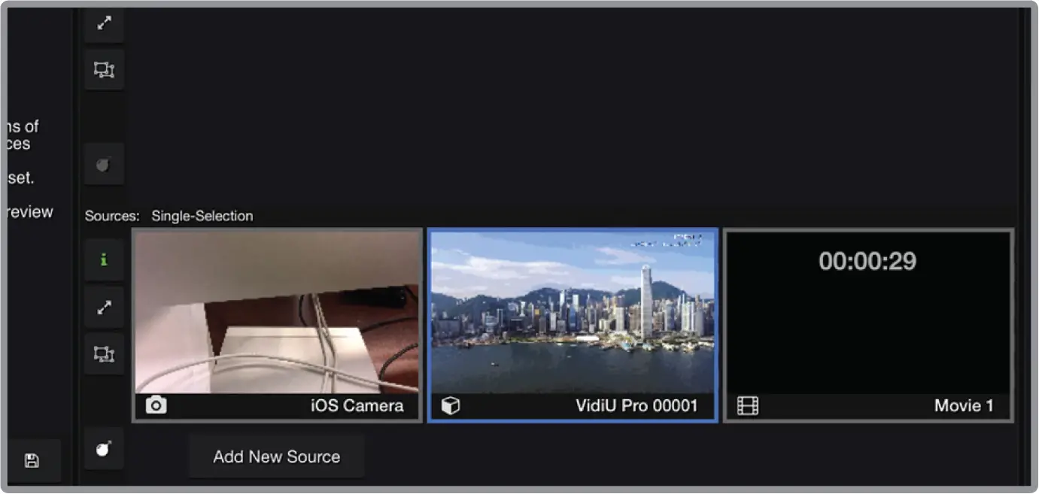Click the dimmed bomb icon in upper panel
The height and width of the screenshot is (494, 1039).
point(104,164)
